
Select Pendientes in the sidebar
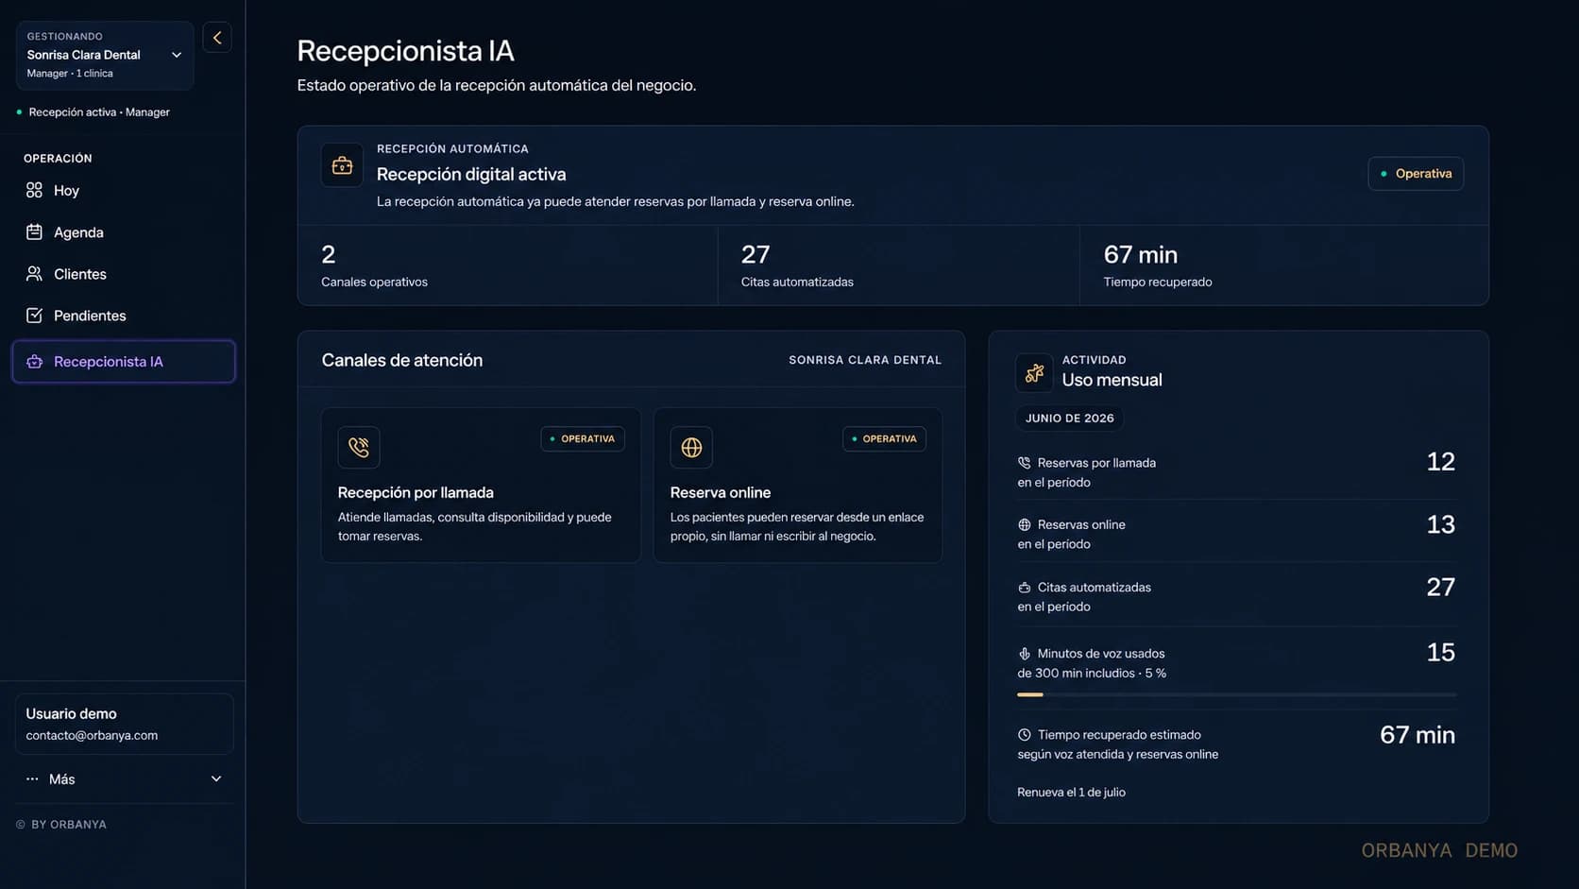[124, 316]
